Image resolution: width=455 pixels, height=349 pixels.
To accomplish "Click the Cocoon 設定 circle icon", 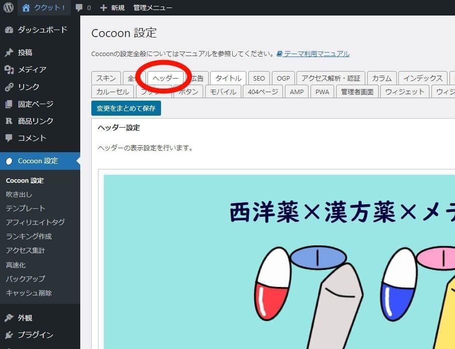I will pos(9,161).
